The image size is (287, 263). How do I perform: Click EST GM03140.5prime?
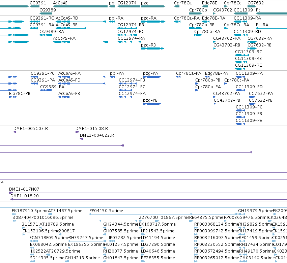pos(243,261)
